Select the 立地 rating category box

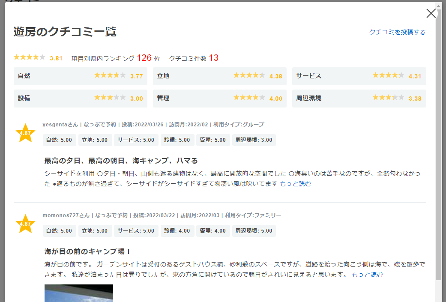[x=220, y=76]
